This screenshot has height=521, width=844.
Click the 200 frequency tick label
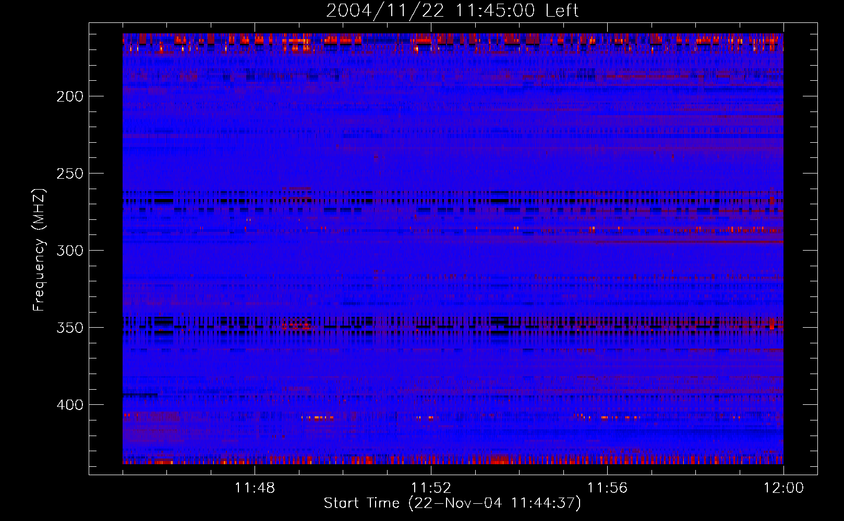pos(70,96)
